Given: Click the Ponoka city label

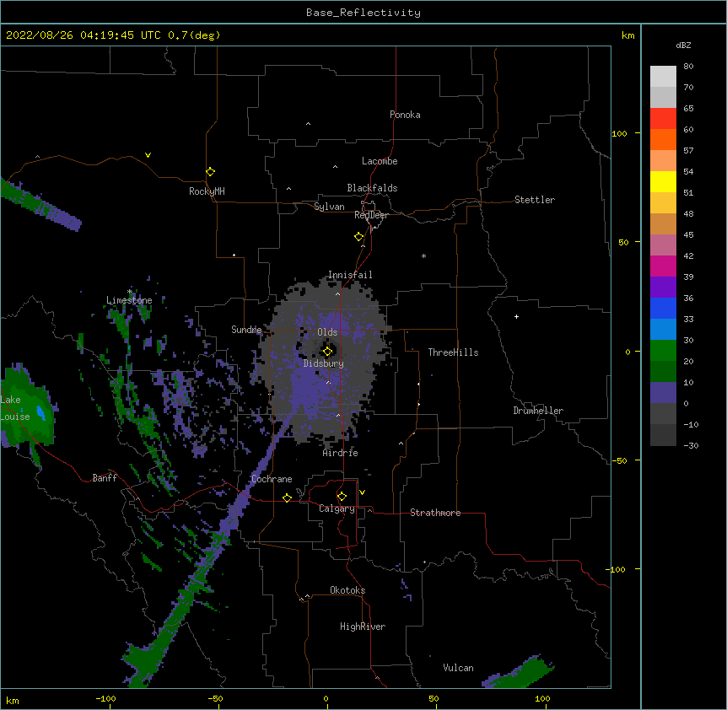Looking at the screenshot, I should click(x=405, y=115).
